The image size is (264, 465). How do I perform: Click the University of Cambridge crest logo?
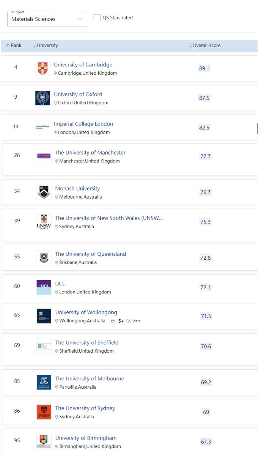(x=42, y=68)
